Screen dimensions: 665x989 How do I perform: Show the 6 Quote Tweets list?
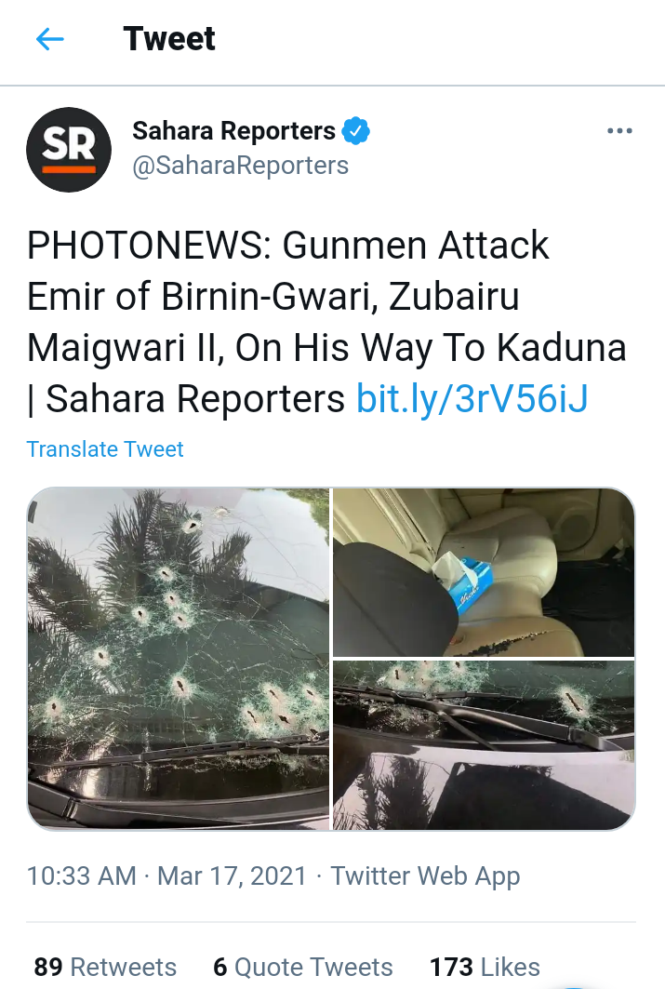click(303, 967)
